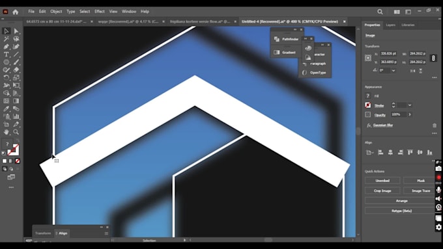The image size is (443, 249).
Task: Select the Direct Selection tool
Action: click(16, 31)
